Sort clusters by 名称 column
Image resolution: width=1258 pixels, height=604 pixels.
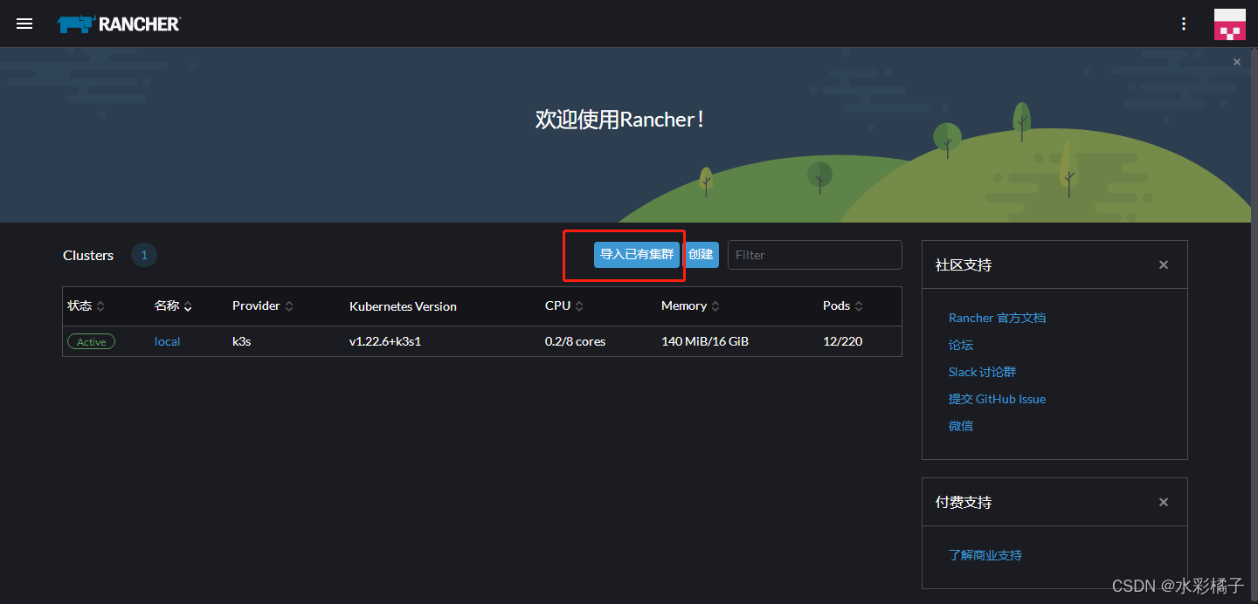tap(173, 305)
